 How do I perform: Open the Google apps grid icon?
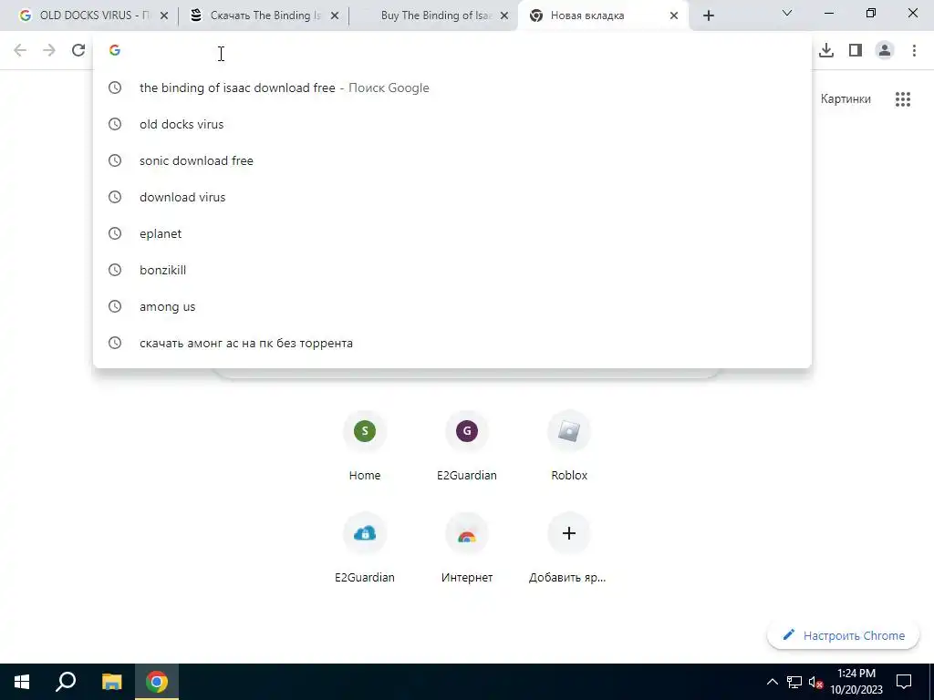[902, 99]
